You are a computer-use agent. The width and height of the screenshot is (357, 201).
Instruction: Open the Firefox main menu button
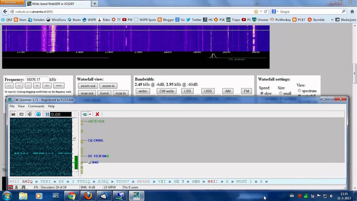[12, 2]
